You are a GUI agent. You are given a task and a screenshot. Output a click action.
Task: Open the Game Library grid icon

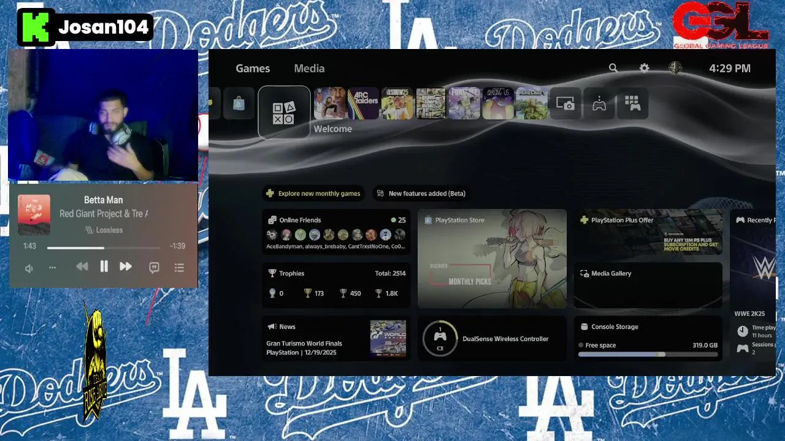pos(632,104)
